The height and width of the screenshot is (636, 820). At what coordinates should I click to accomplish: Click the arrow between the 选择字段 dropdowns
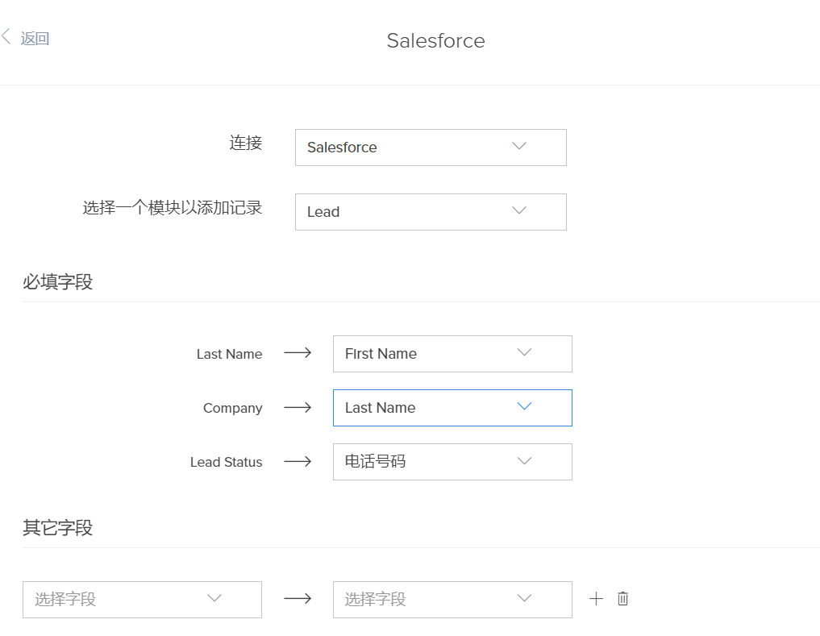click(x=298, y=600)
